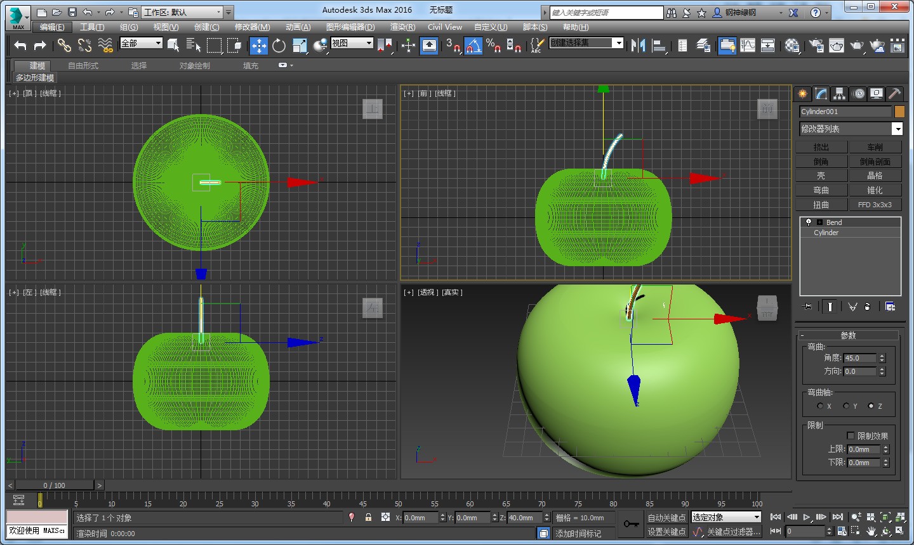Expand the 全部 selection filter dropdown

coord(142,43)
